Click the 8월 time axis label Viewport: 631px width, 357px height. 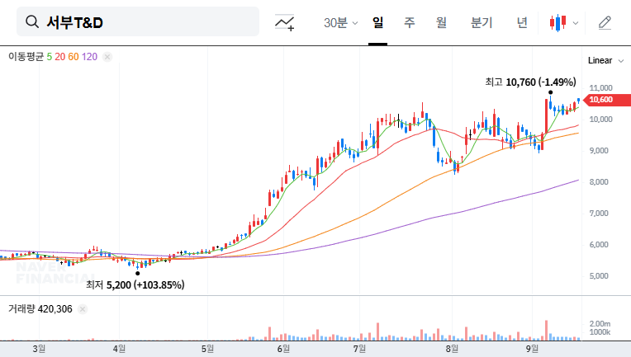pyautogui.click(x=452, y=349)
